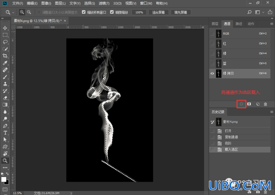Reset default foreground and background colors

pyautogui.click(x=2, y=174)
